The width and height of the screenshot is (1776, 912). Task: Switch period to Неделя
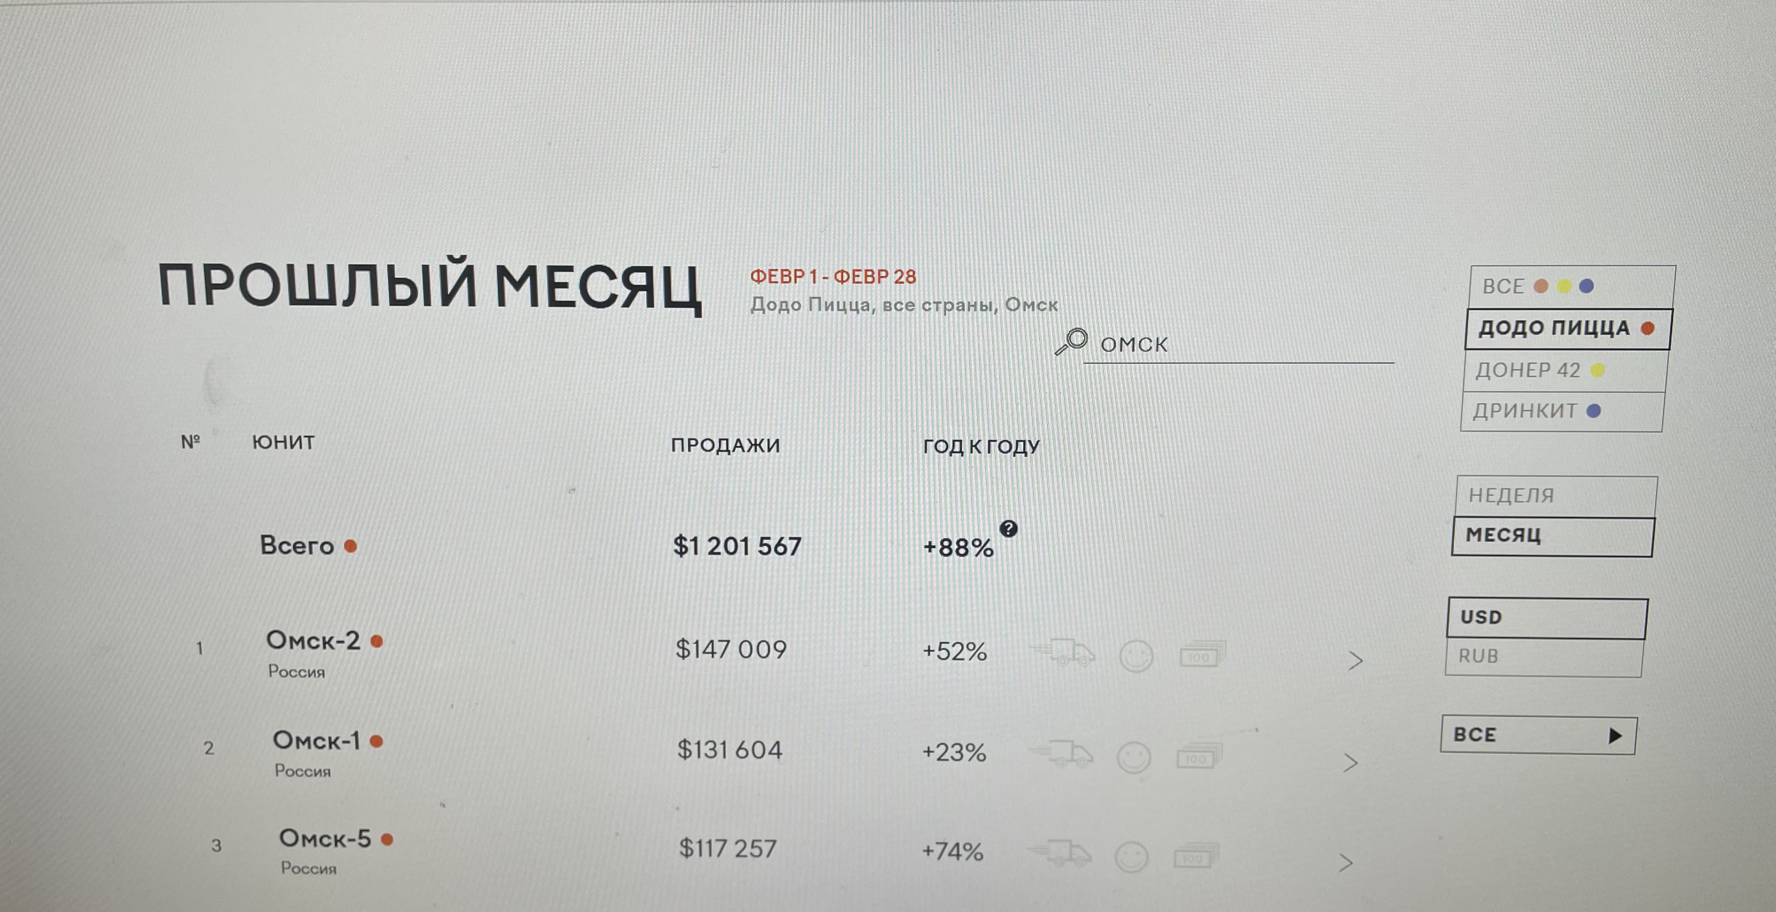(1555, 496)
